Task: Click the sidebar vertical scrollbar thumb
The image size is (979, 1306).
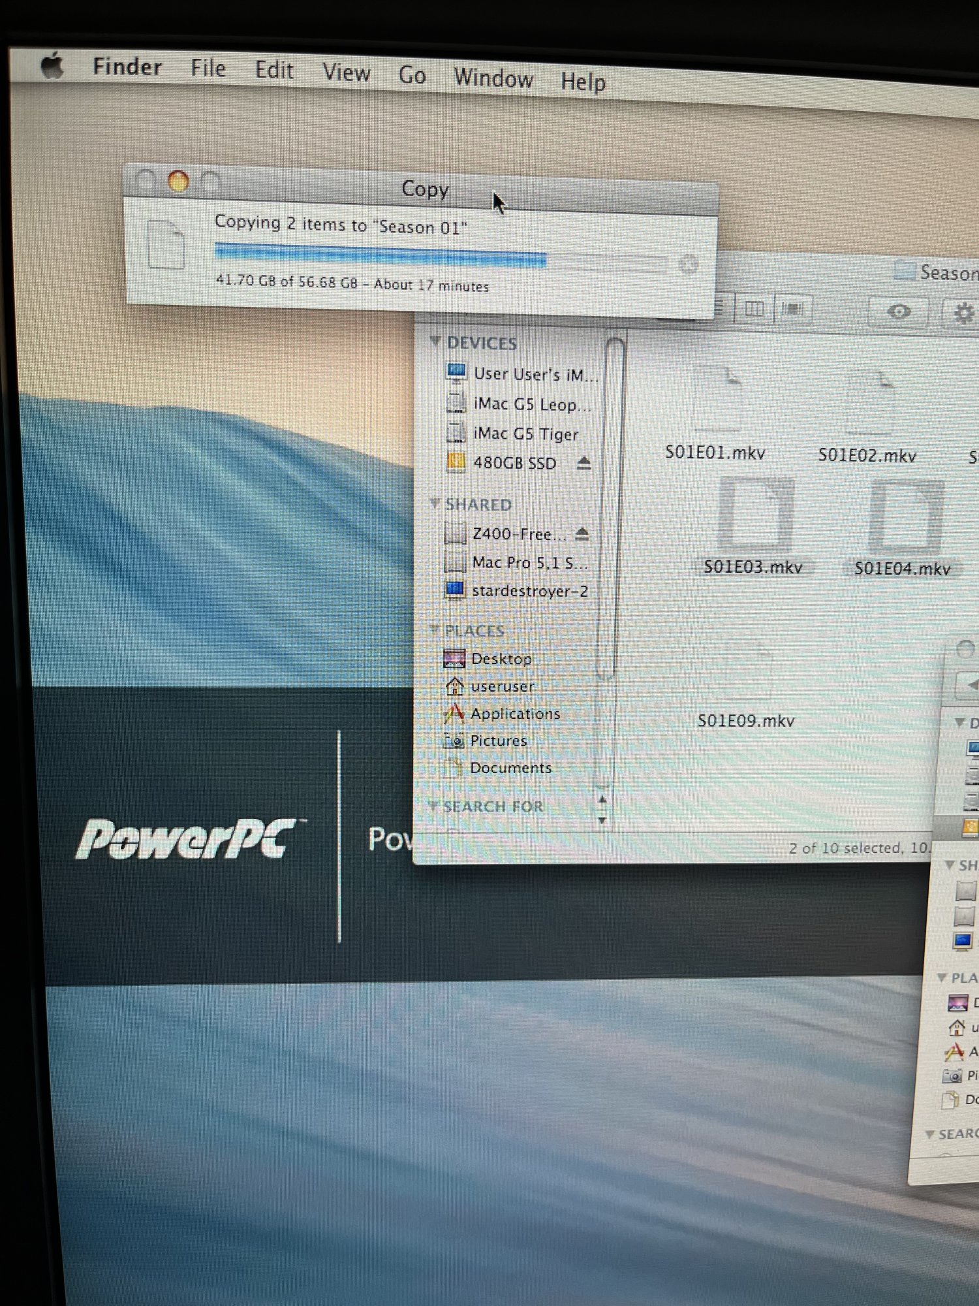Action: 612,508
